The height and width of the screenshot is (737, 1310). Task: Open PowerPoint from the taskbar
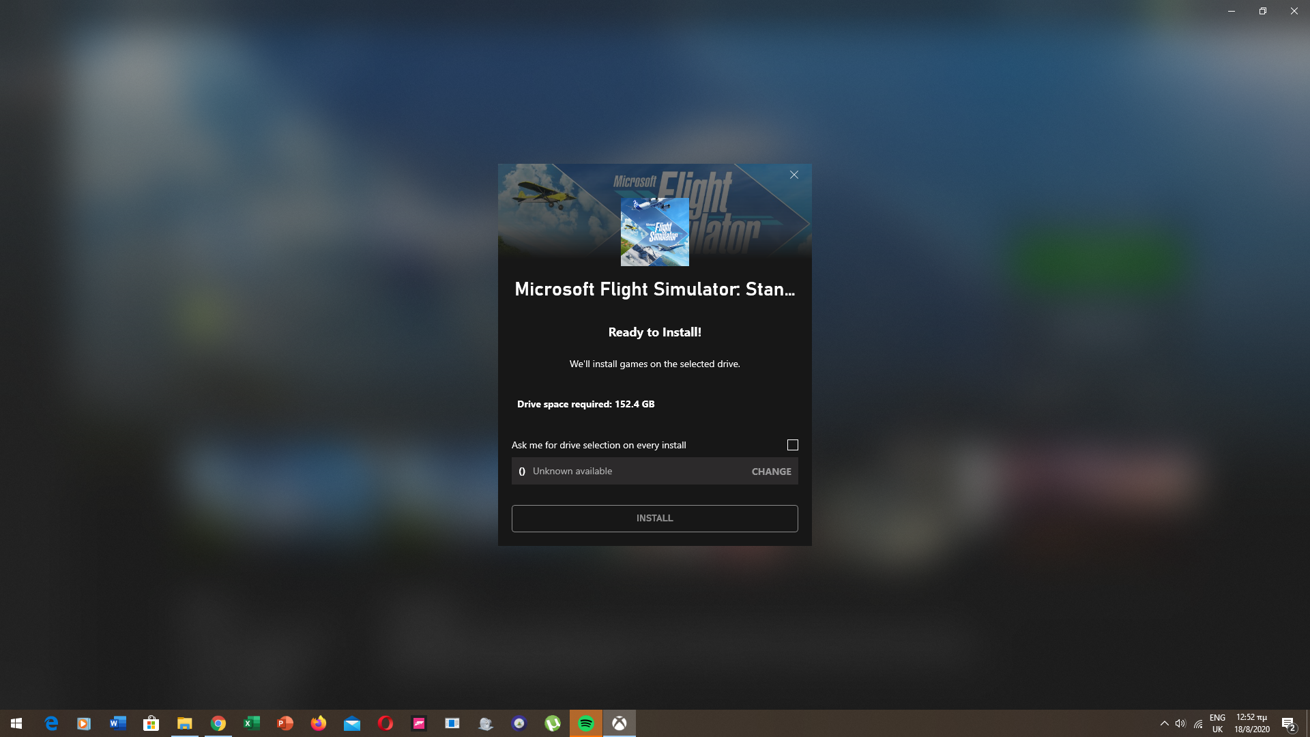(x=285, y=723)
